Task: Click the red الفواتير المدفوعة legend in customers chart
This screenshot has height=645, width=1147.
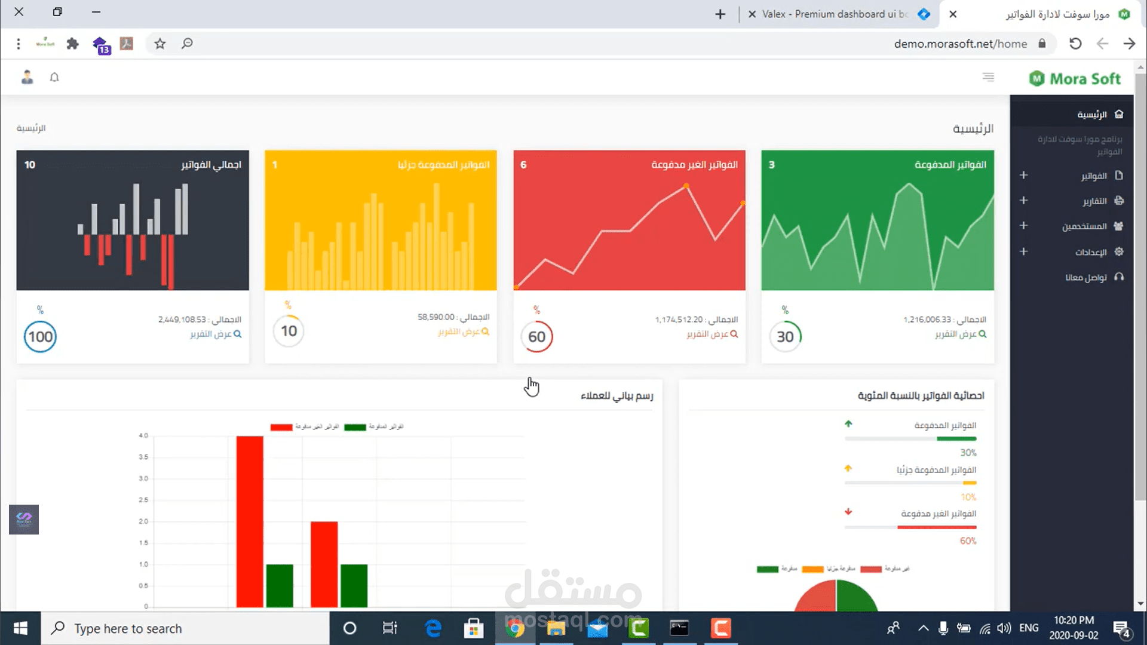Action: pyautogui.click(x=280, y=426)
